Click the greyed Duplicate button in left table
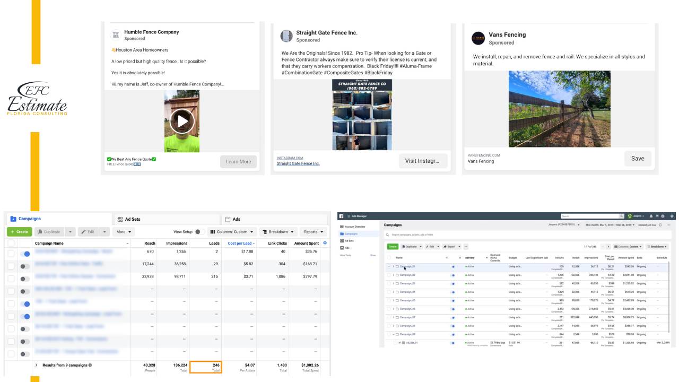Image resolution: width=679 pixels, height=382 pixels. click(49, 232)
